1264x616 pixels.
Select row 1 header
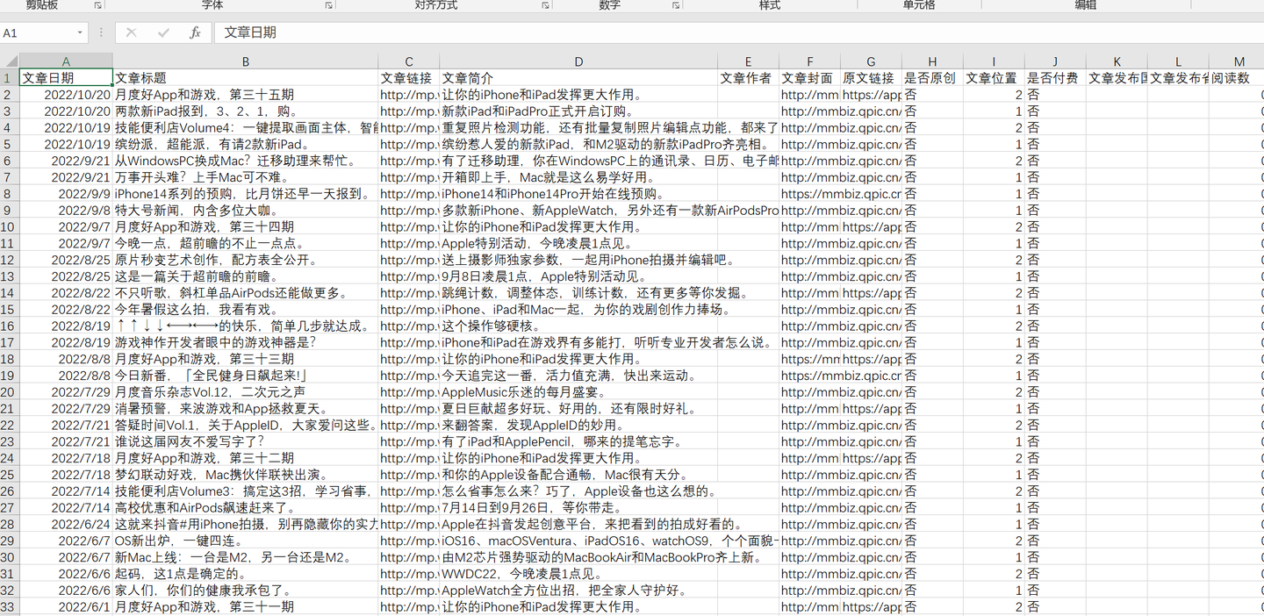point(10,78)
